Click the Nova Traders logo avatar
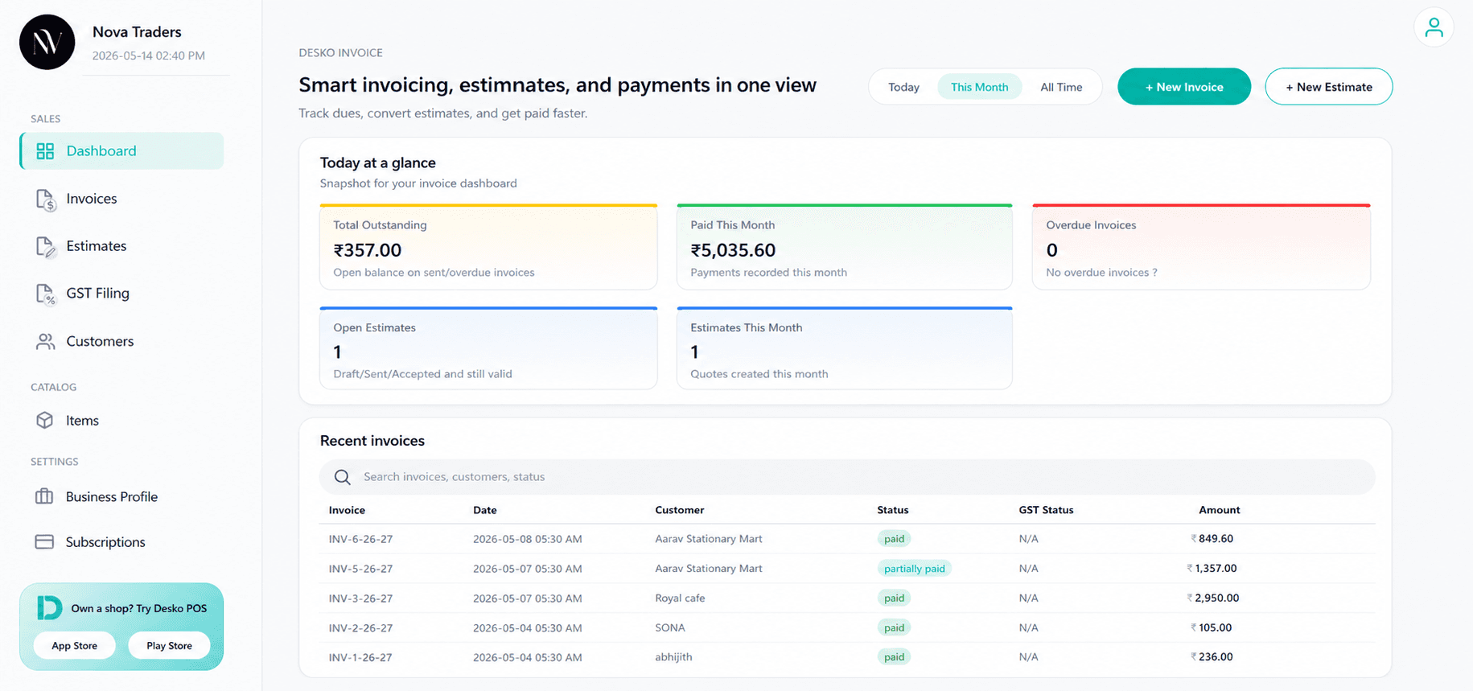The height and width of the screenshot is (691, 1473). pyautogui.click(x=47, y=42)
